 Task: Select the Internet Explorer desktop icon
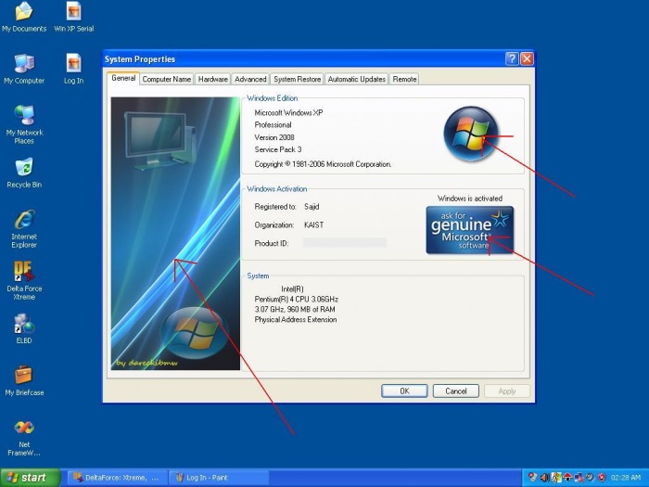24,229
